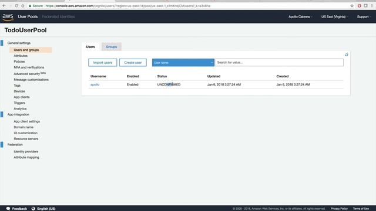Click the TodoUserPool page title

26,30
